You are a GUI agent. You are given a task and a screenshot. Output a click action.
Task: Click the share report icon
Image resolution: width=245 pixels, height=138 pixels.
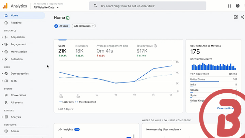(243, 17)
